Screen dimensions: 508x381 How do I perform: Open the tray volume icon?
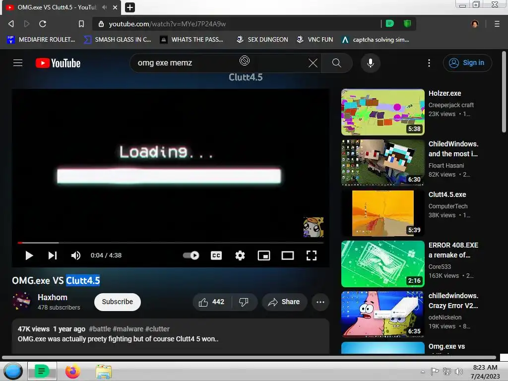[x=459, y=372]
